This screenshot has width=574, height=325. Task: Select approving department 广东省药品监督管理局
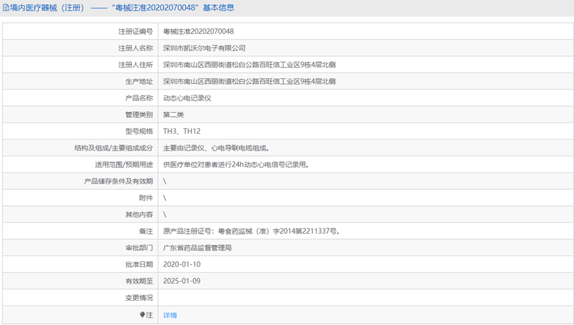pyautogui.click(x=197, y=248)
